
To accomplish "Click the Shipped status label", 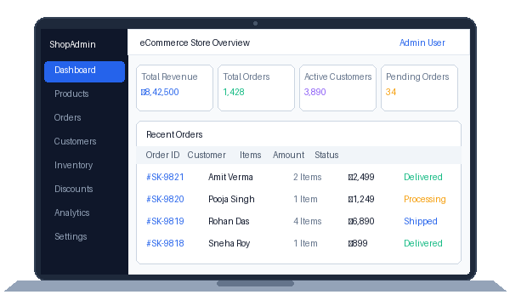I will click(x=421, y=221).
